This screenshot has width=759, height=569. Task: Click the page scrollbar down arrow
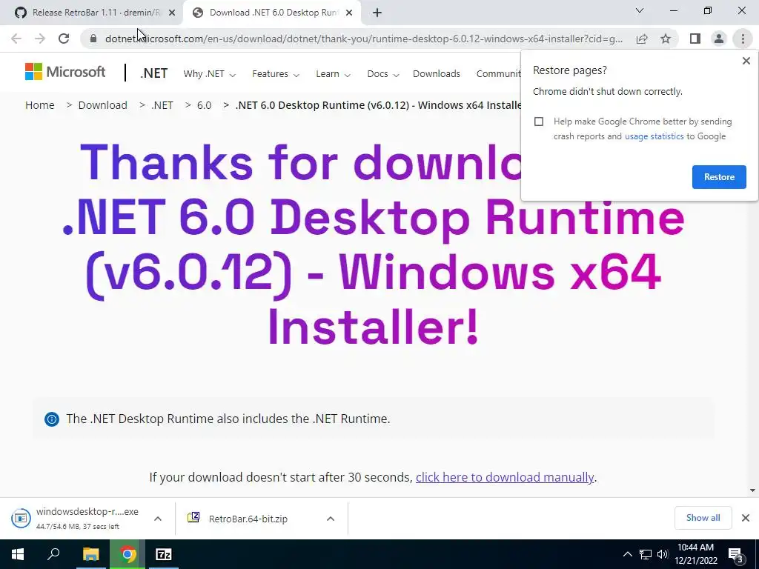click(753, 490)
